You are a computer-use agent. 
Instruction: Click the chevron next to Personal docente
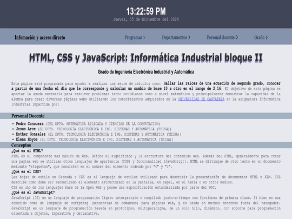coord(237,38)
